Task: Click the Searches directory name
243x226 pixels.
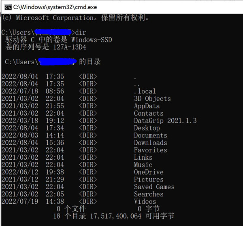Action: click(x=149, y=194)
